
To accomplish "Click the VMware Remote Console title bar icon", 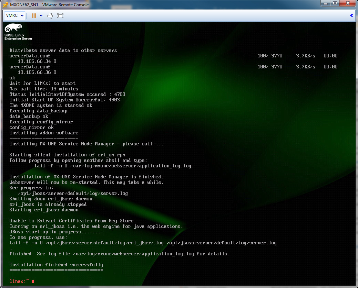I will coord(5,4).
